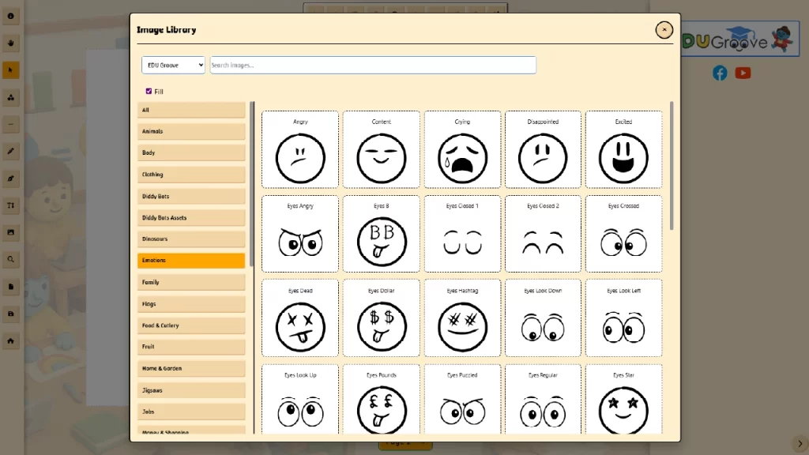
Task: Add the Eyes Look Up image
Action: pos(300,399)
